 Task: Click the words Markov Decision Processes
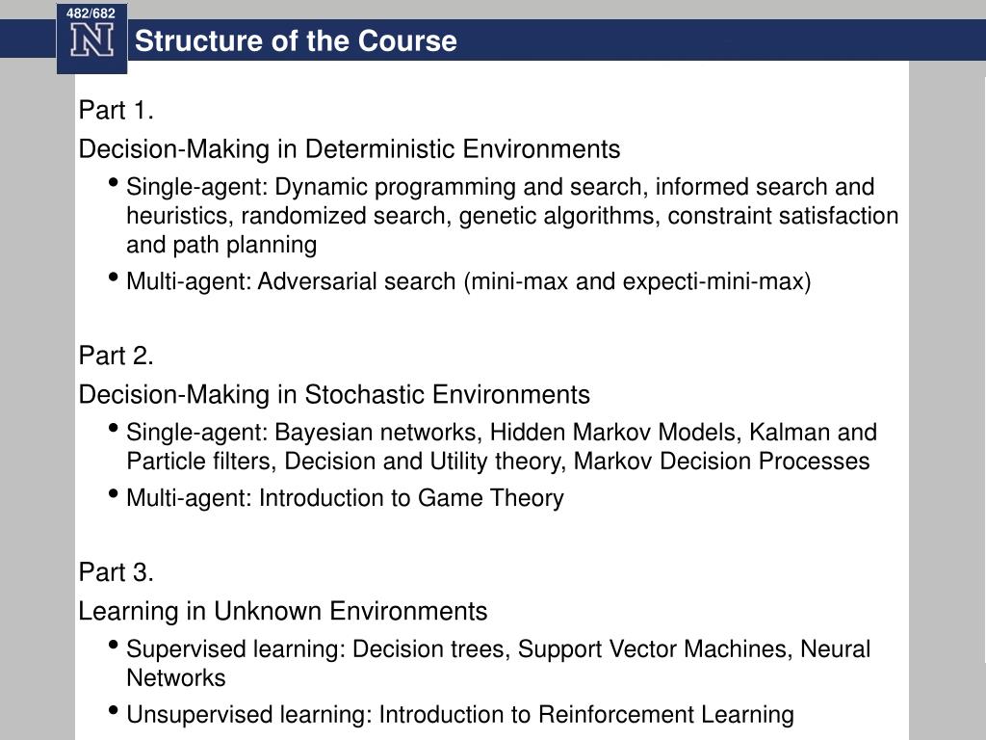pyautogui.click(x=722, y=462)
